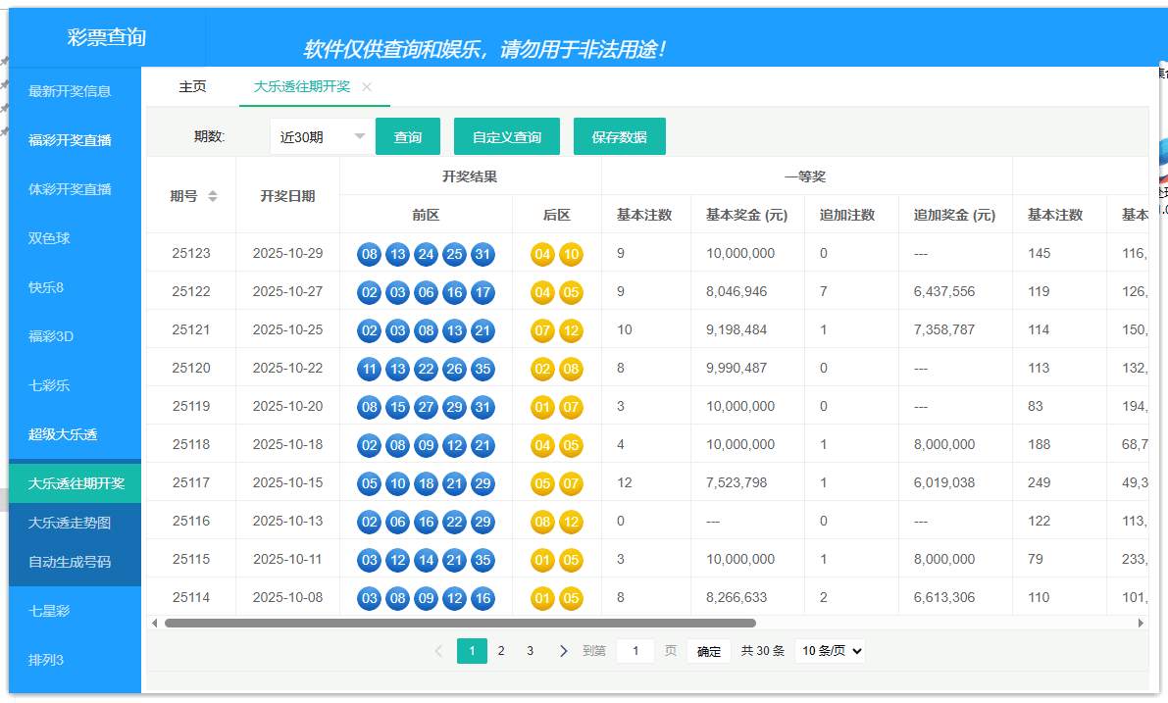Click the 自定义查询 custom query button
Viewport: 1168px width, 703px height.
pyautogui.click(x=506, y=136)
